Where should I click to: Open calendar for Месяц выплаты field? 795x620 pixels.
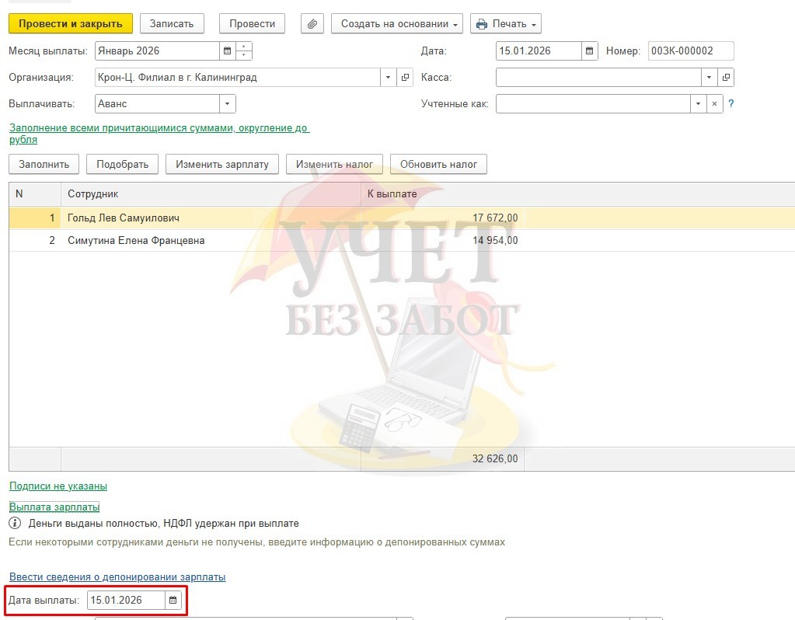click(x=227, y=52)
